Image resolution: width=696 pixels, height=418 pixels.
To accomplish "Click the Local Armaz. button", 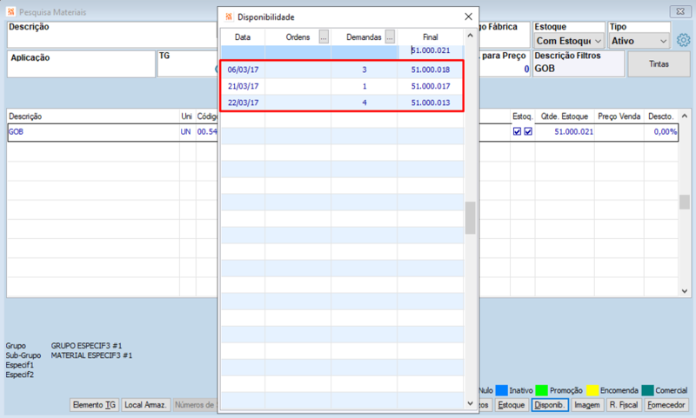I will click(145, 405).
